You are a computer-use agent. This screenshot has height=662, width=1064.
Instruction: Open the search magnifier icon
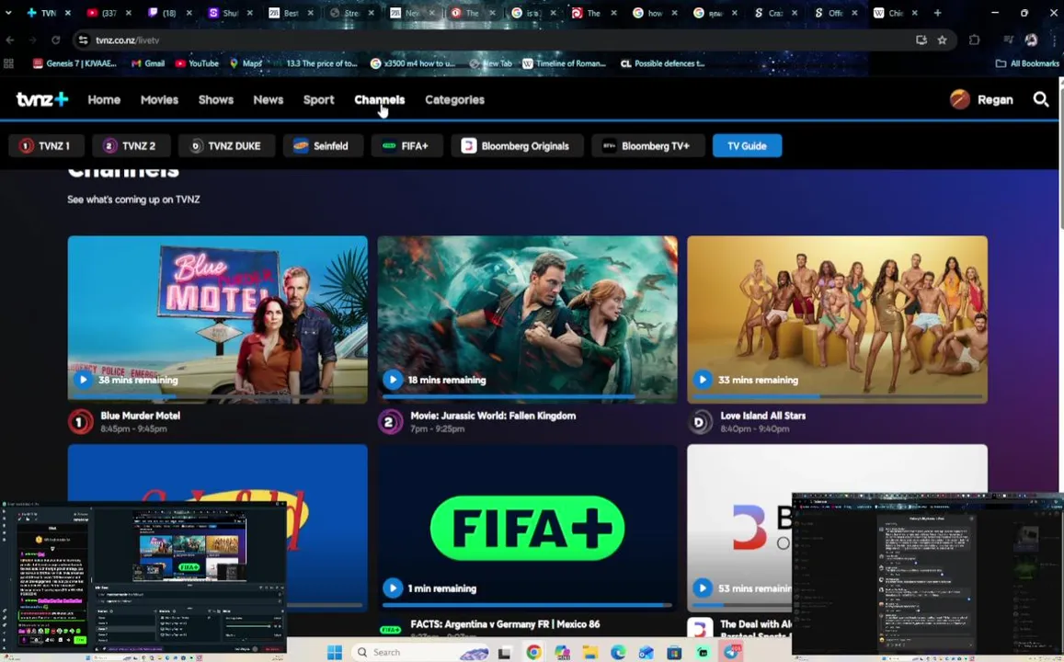point(1040,99)
